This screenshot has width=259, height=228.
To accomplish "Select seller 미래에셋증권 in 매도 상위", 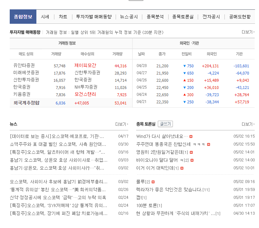I will coord(26,72).
